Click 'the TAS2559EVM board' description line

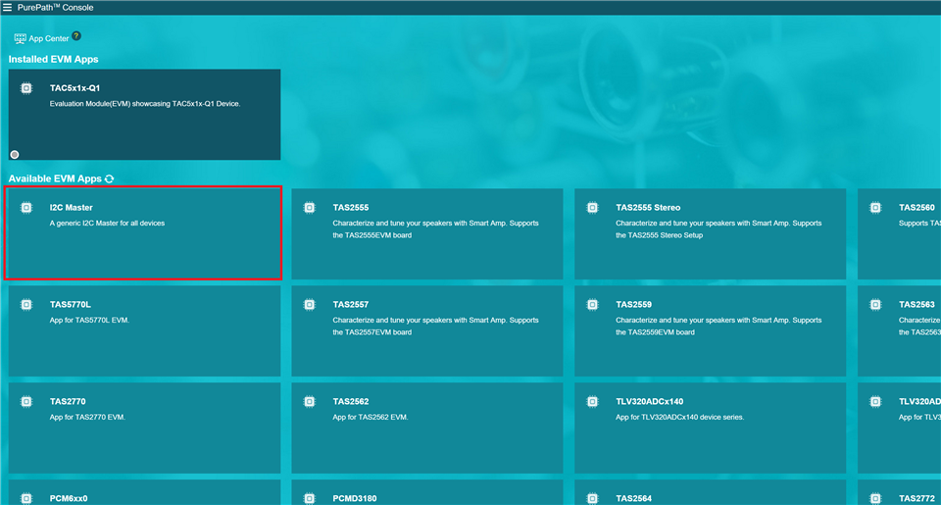(x=655, y=332)
